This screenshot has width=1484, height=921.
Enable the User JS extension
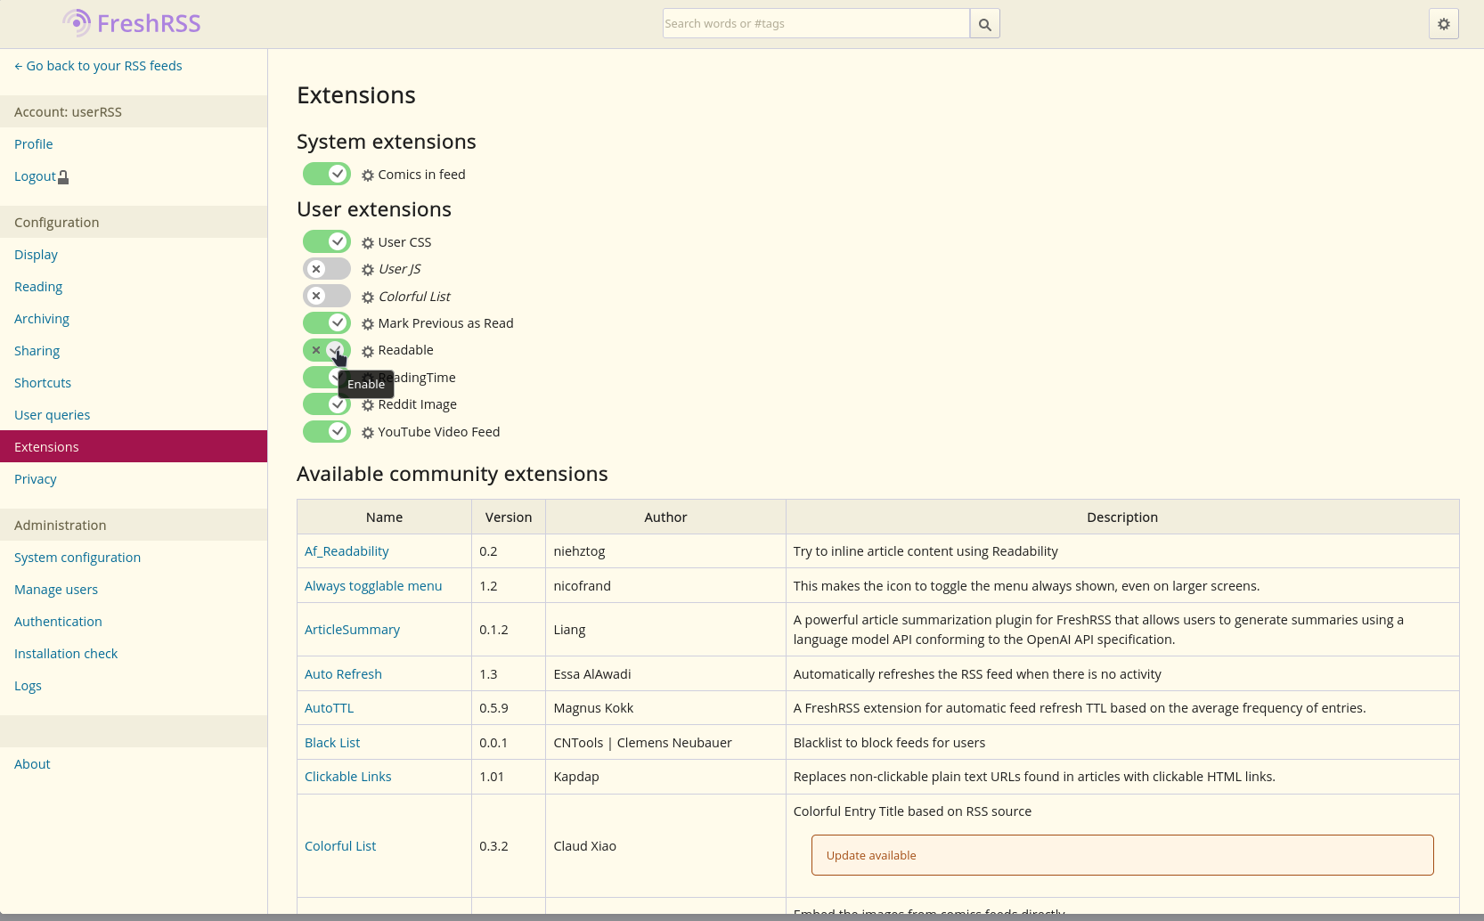click(x=327, y=269)
